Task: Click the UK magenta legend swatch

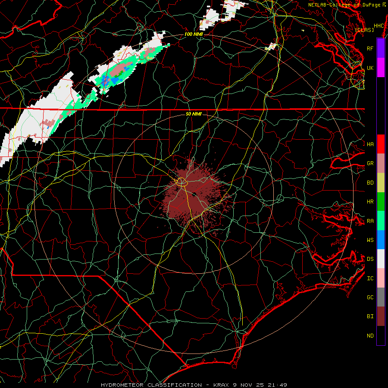Action: click(x=381, y=68)
